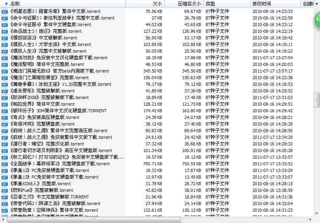Click BT icon of 《帕拉世界》 row
Screen dimensions: 320x223
coord(5,104)
